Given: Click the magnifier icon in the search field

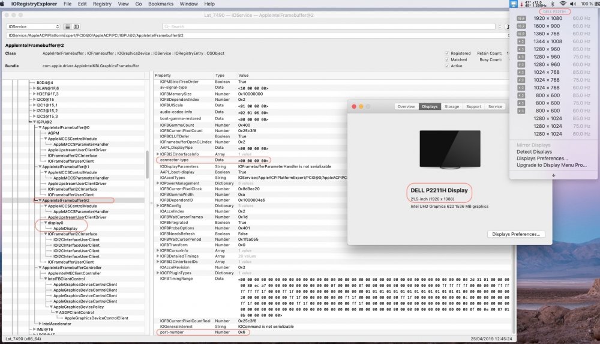Looking at the screenshot, I should [x=167, y=27].
